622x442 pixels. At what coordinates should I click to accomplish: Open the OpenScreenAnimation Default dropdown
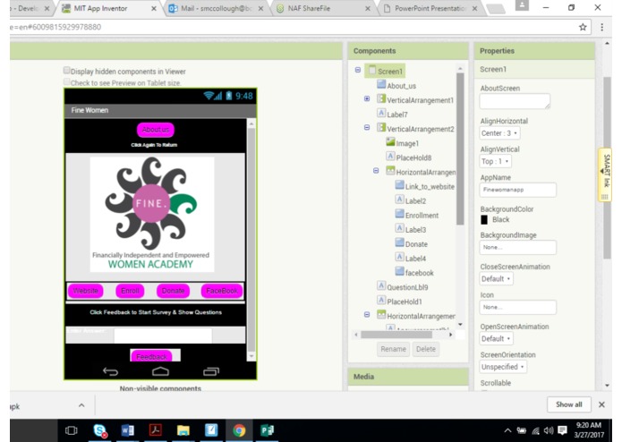[496, 338]
